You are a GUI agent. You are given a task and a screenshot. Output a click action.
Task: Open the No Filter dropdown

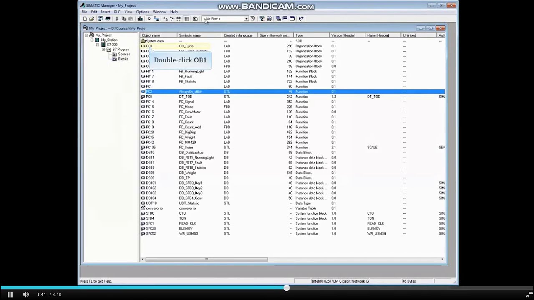pyautogui.click(x=247, y=19)
